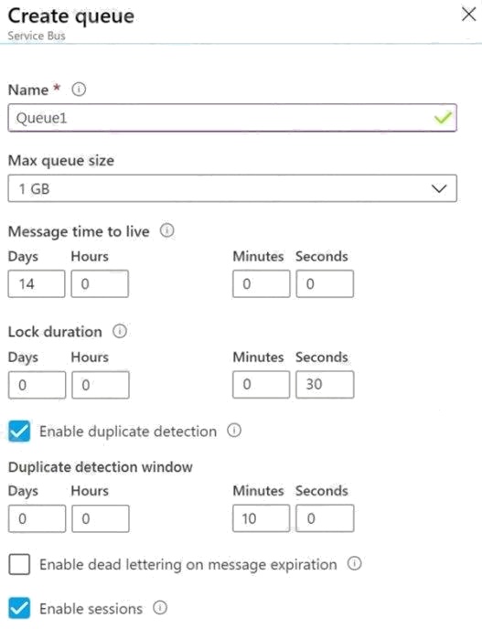Select the duplicate detection Seconds field

point(325,518)
